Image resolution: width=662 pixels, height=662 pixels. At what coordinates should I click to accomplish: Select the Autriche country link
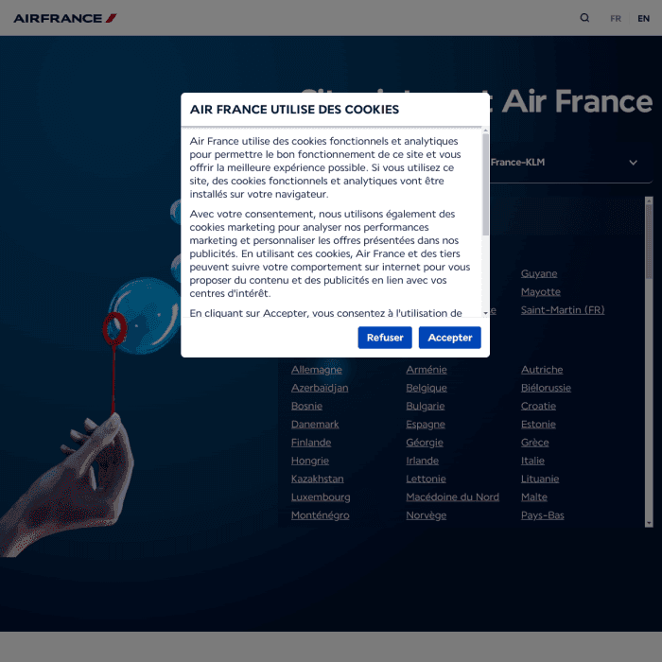tap(542, 370)
